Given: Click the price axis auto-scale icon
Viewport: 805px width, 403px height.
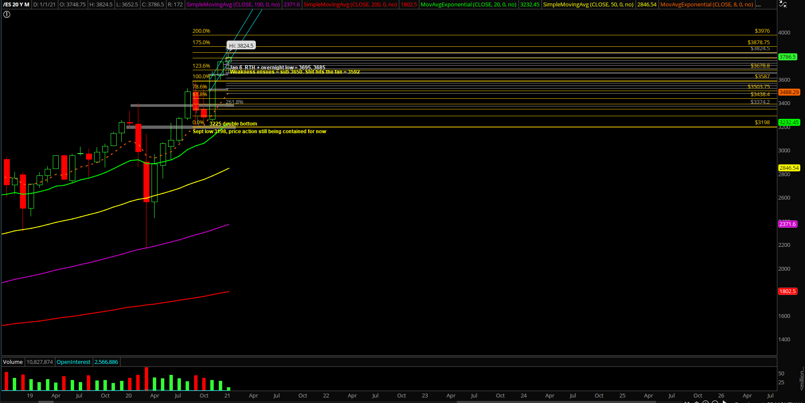Looking at the screenshot, I should tap(782, 4).
